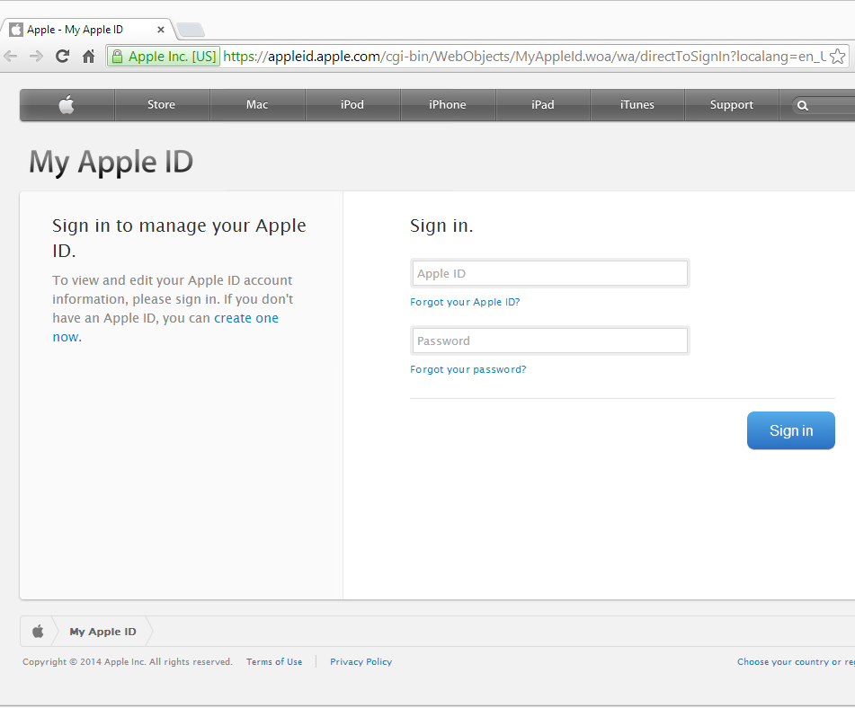Click the green padlock security icon
This screenshot has width=855, height=708.
[x=117, y=57]
